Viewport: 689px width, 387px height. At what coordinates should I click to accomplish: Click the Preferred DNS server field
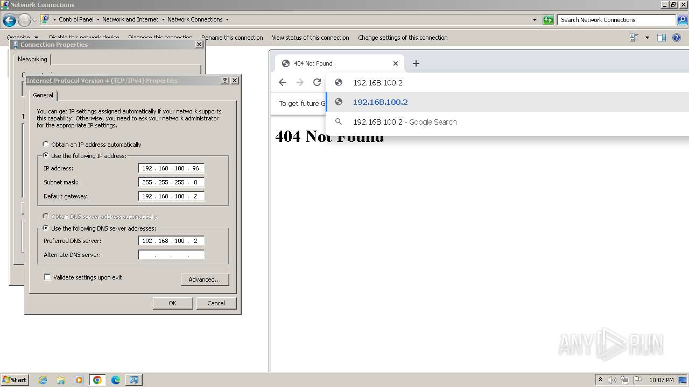(x=171, y=241)
